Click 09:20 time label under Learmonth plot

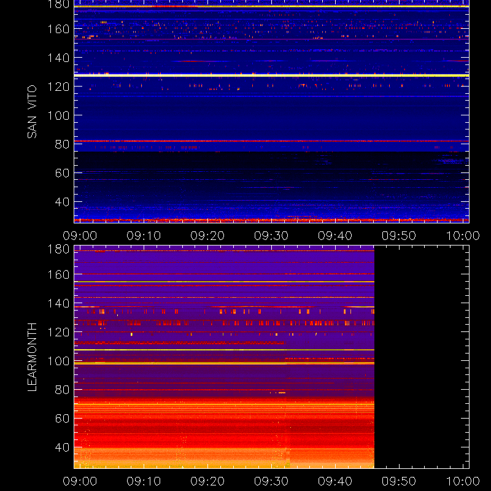pyautogui.click(x=207, y=481)
